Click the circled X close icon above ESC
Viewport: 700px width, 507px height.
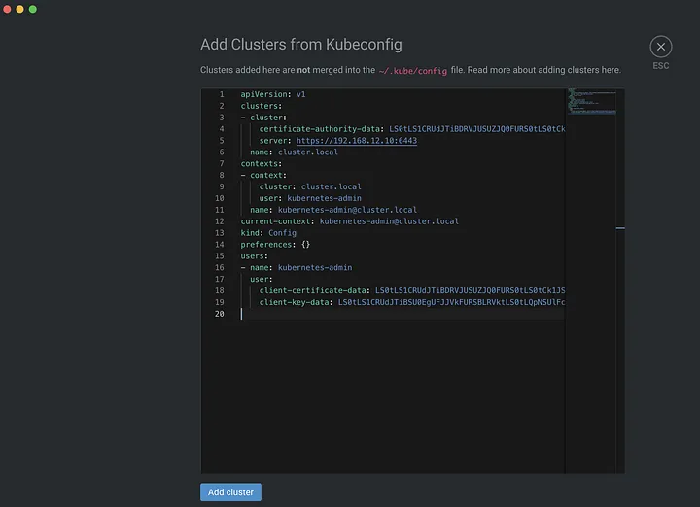pyautogui.click(x=661, y=47)
